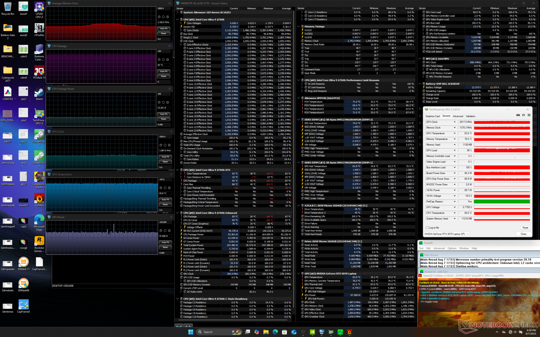Image resolution: width=540 pixels, height=337 pixels.
Task: Toggle third graph option in GPU Power window
Action: click(169, 231)
